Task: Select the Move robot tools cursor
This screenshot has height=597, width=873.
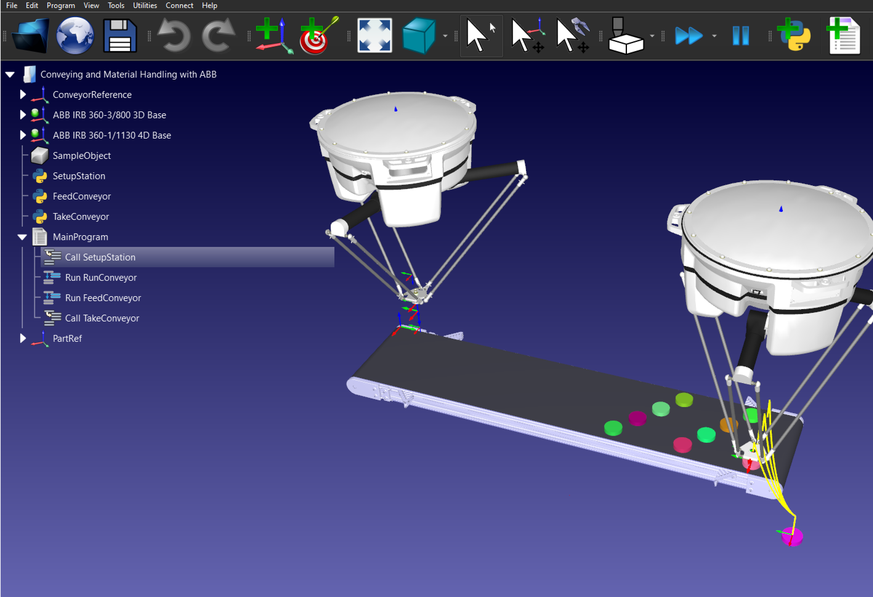Action: 572,36
